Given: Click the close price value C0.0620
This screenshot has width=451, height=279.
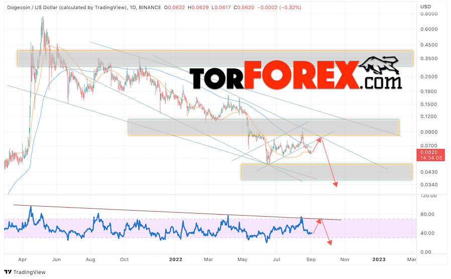Looking at the screenshot, I should 244,8.
